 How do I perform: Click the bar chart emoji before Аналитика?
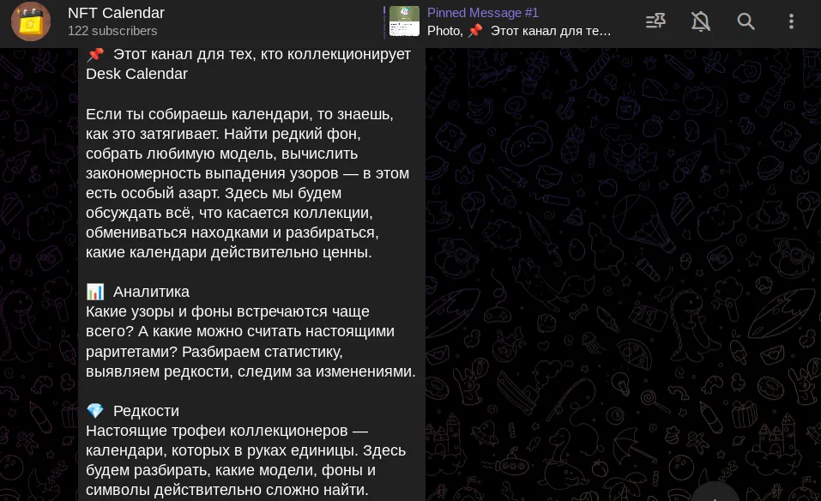pos(95,292)
